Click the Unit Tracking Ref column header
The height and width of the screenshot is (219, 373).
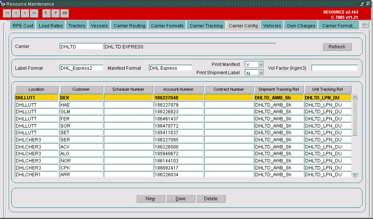click(x=327, y=89)
